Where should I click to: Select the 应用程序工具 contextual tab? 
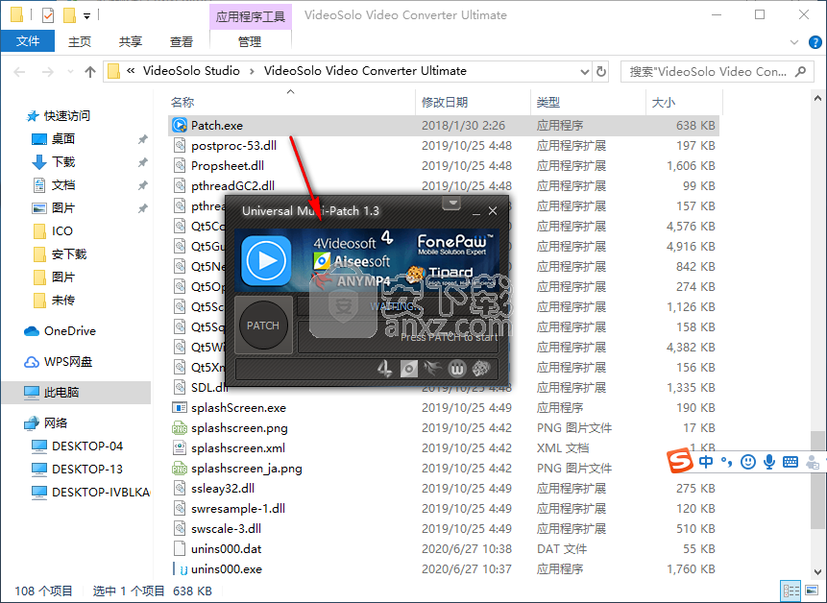pyautogui.click(x=250, y=16)
